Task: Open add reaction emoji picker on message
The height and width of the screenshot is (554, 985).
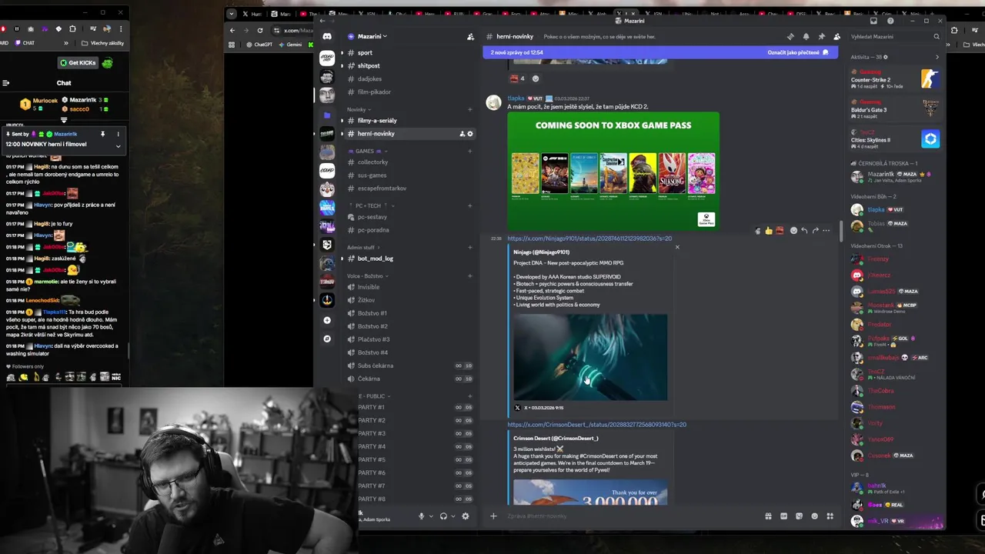Action: click(793, 230)
